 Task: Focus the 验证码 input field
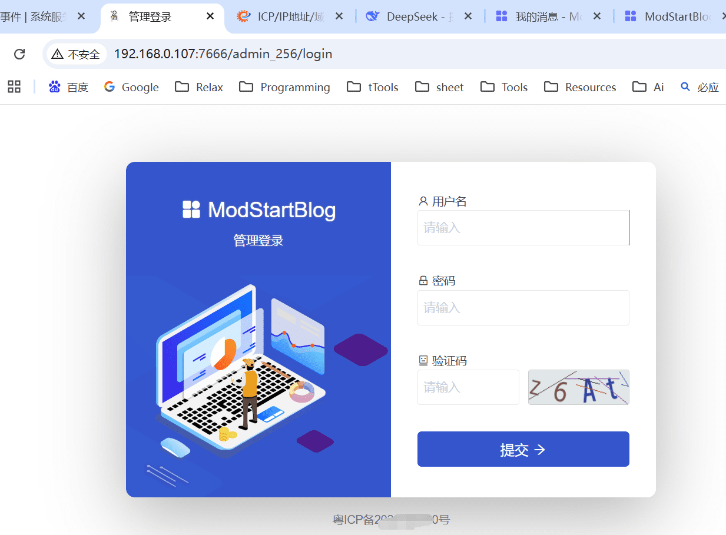(468, 387)
